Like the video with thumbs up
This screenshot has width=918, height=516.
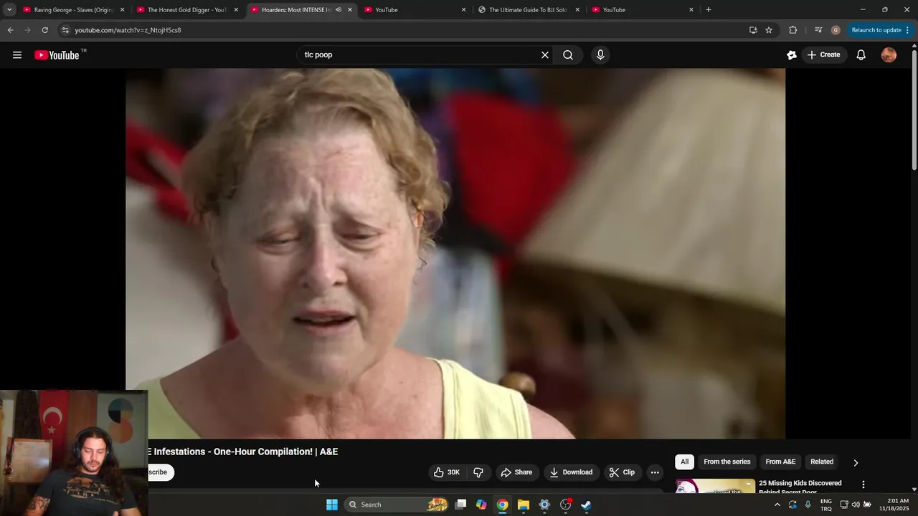coord(446,472)
